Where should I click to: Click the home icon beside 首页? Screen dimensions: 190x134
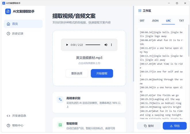(8, 24)
